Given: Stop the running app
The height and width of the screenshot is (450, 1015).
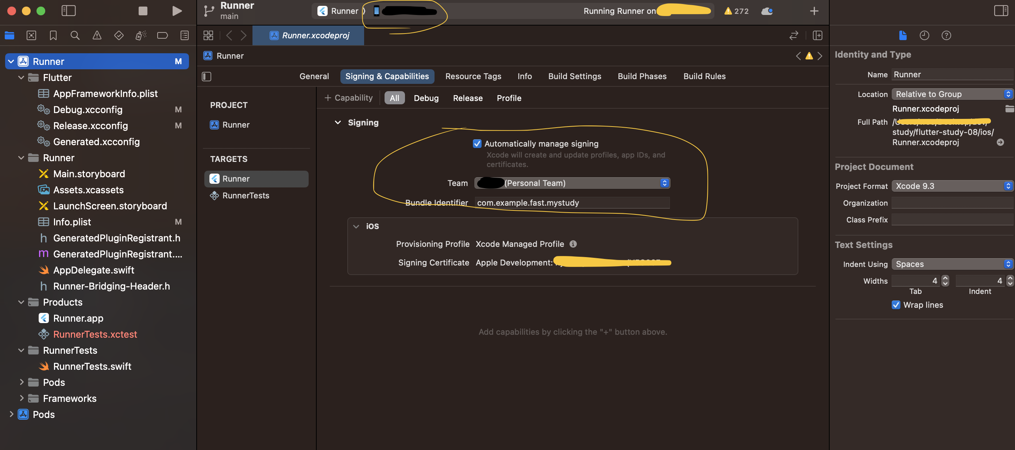Looking at the screenshot, I should 143,11.
